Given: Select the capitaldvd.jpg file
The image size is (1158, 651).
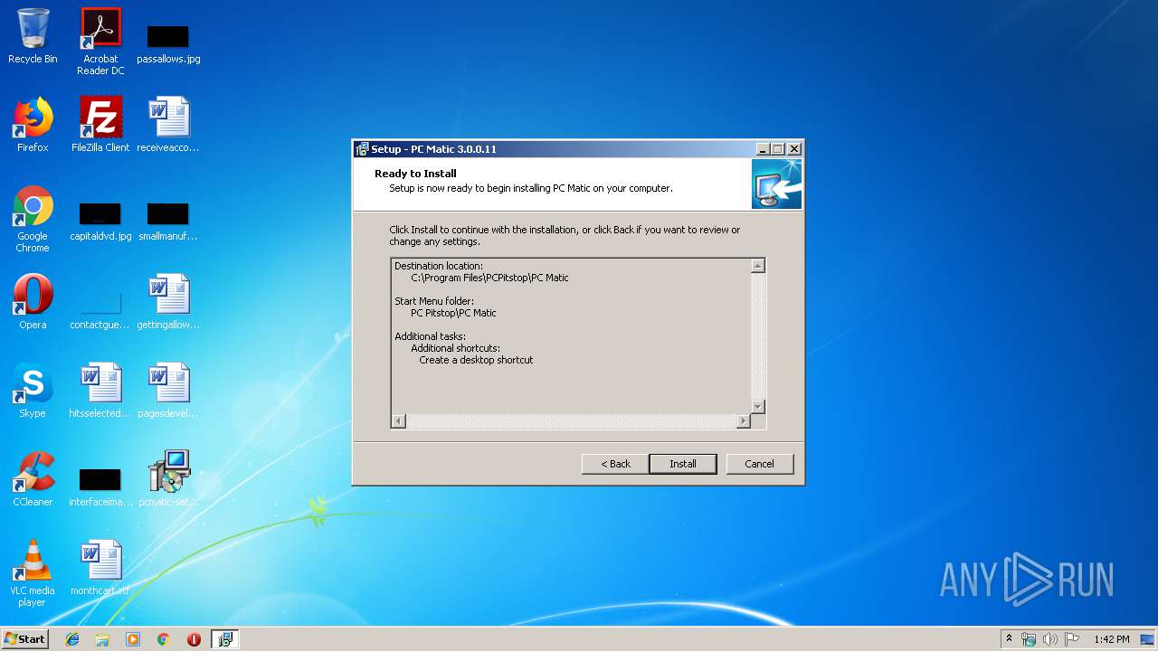Looking at the screenshot, I should click(x=100, y=222).
